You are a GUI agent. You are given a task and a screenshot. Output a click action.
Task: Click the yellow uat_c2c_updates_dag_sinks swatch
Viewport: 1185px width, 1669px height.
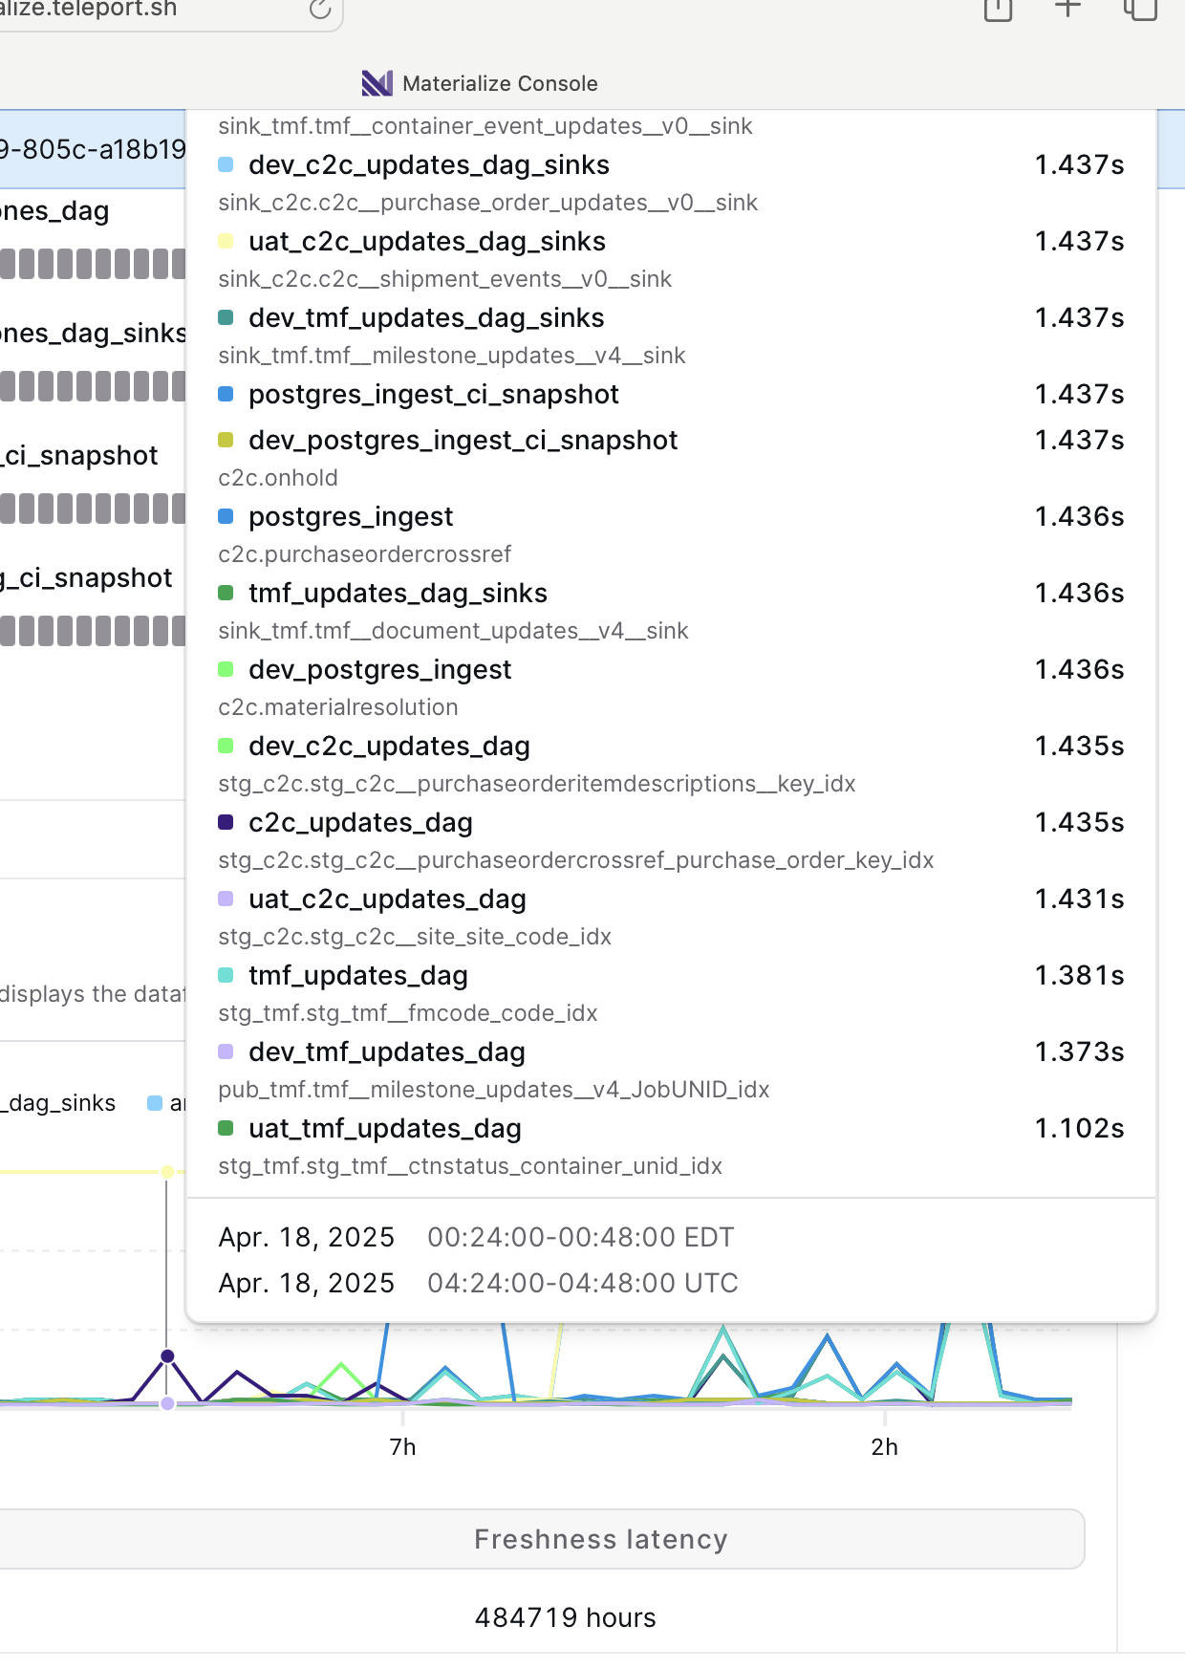point(226,241)
